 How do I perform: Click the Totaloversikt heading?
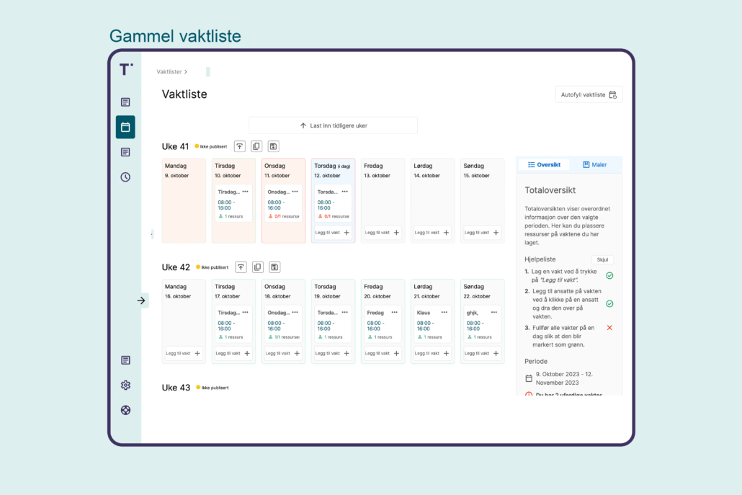(550, 190)
